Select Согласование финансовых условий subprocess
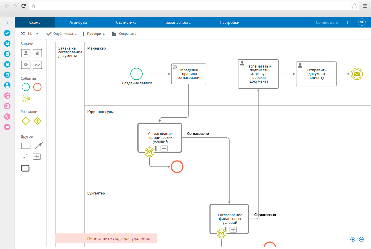371x249 pixels. [229, 219]
